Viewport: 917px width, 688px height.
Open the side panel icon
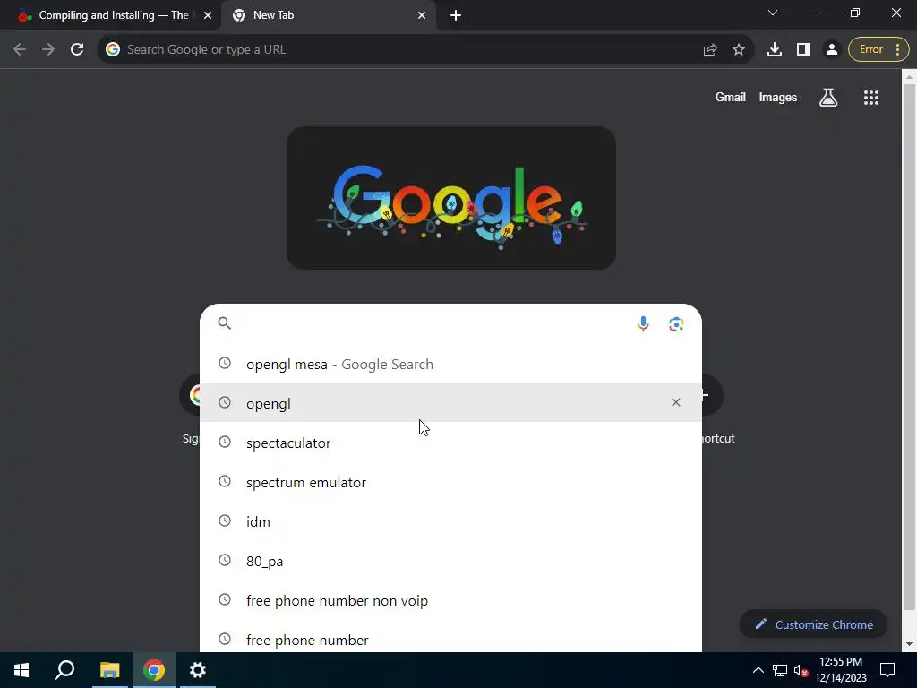click(x=803, y=50)
